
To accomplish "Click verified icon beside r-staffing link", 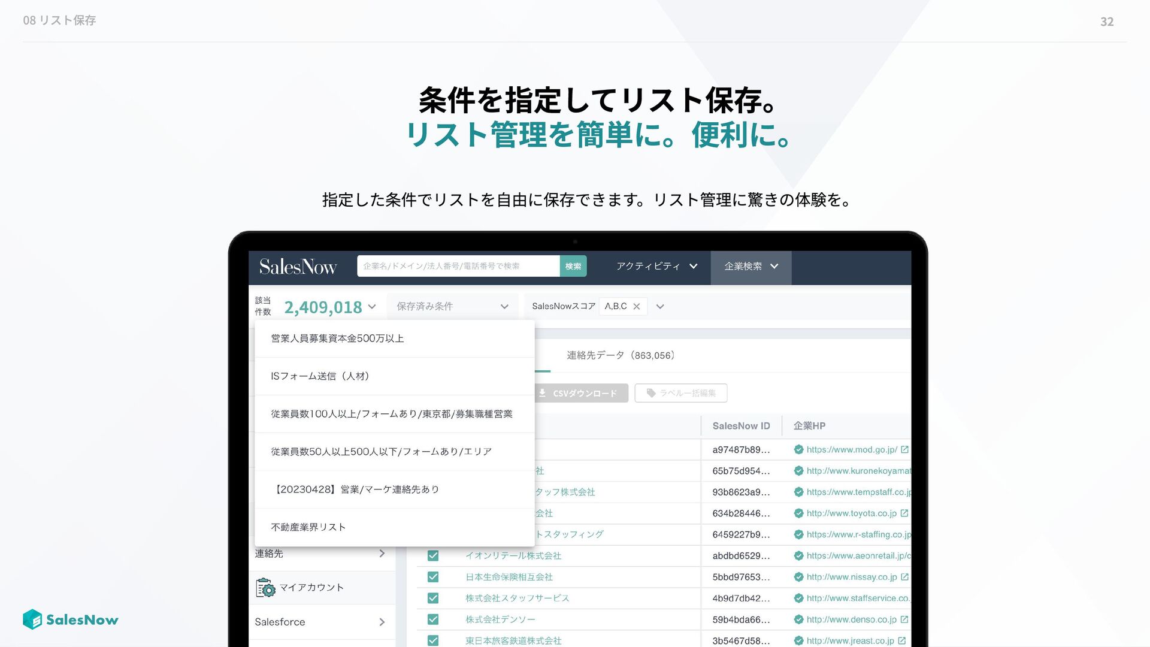I will pyautogui.click(x=798, y=534).
